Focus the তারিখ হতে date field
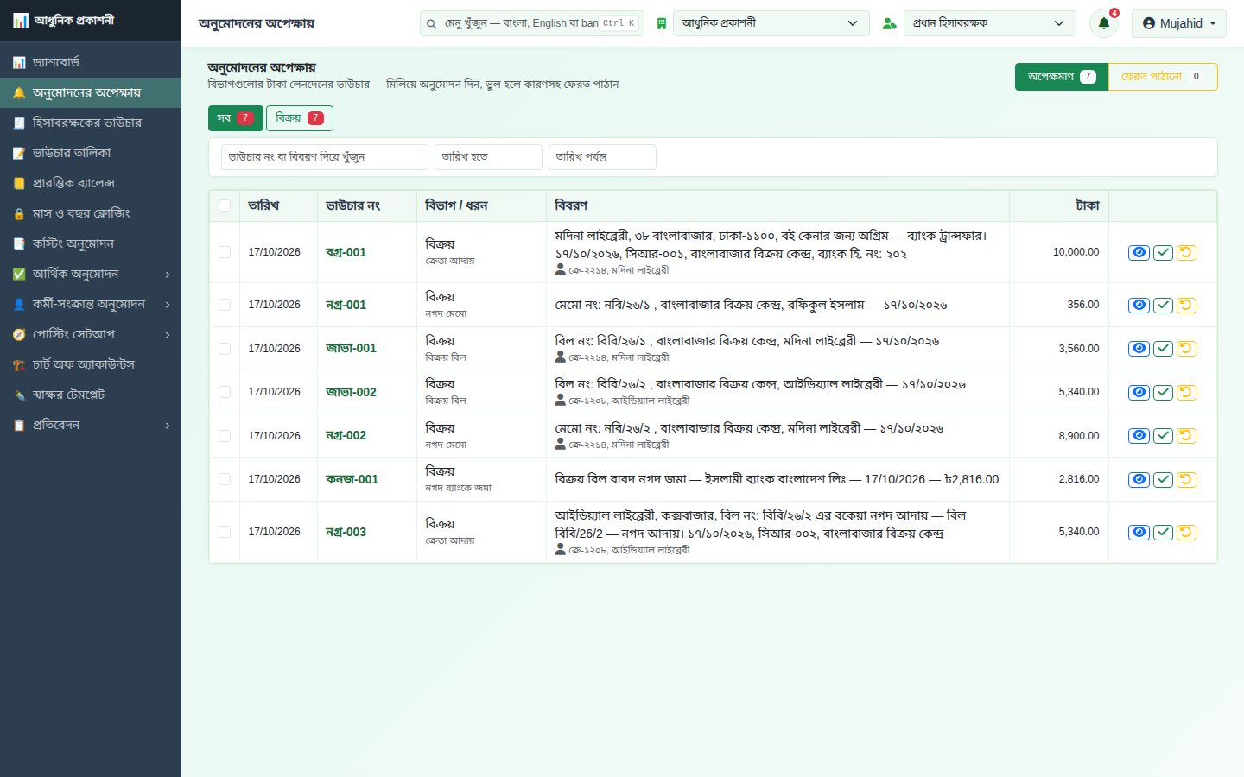Viewport: 1244px width, 777px height. point(488,157)
